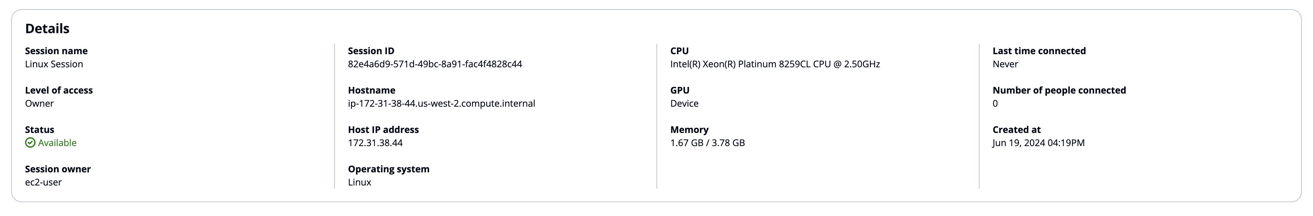The width and height of the screenshot is (1313, 216).
Task: Click the Available status text
Action: (x=57, y=143)
